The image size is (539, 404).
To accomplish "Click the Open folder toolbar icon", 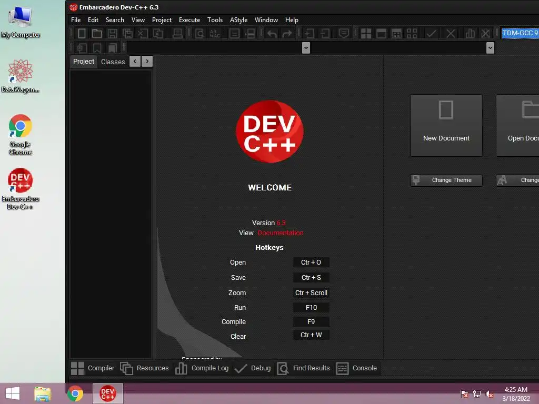I will click(97, 33).
